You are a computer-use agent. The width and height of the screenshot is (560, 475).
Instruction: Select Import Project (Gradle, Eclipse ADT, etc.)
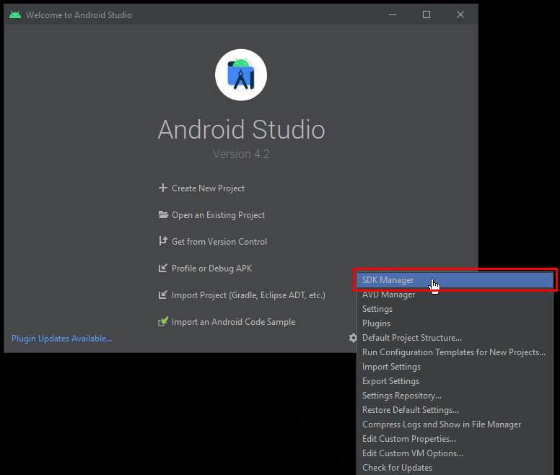pos(248,295)
